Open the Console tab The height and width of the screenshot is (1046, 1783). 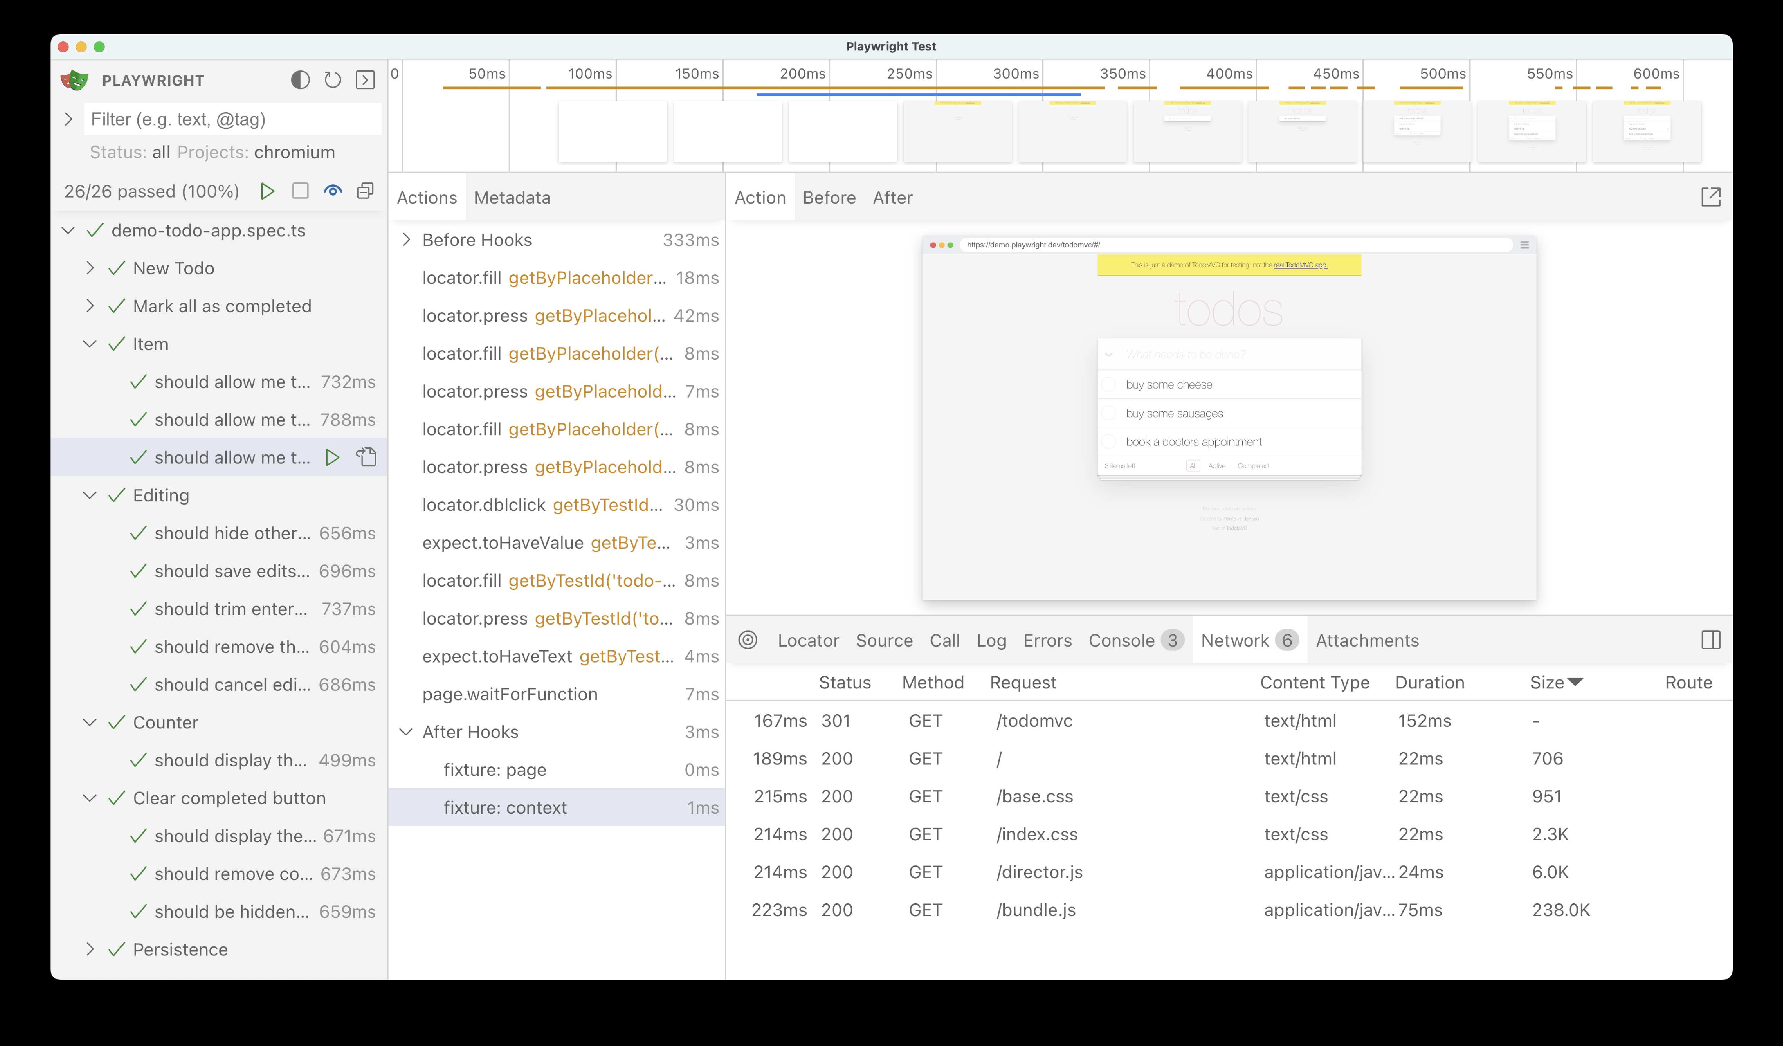pyautogui.click(x=1136, y=641)
